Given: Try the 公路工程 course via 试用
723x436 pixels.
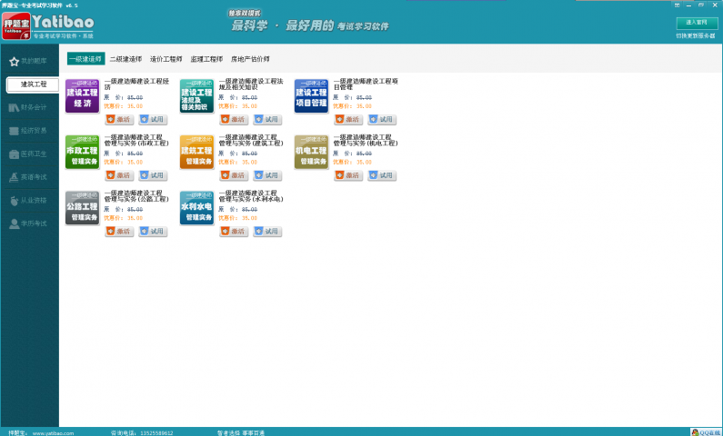Looking at the screenshot, I should [153, 231].
